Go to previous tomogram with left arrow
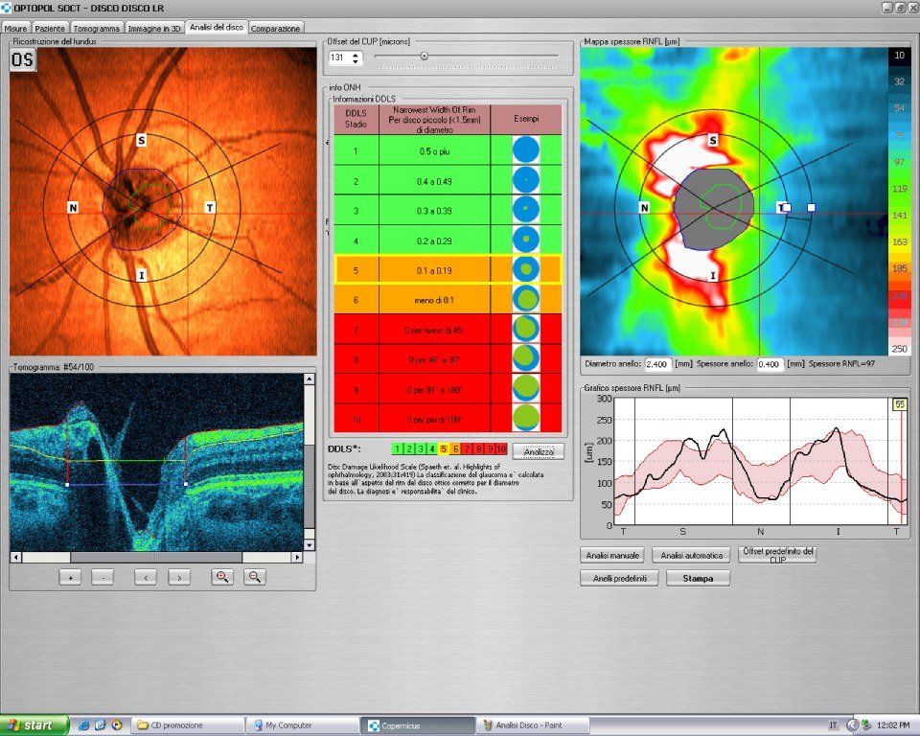 (x=145, y=577)
